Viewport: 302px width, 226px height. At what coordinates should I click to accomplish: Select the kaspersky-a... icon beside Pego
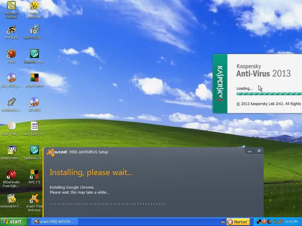tap(34, 56)
